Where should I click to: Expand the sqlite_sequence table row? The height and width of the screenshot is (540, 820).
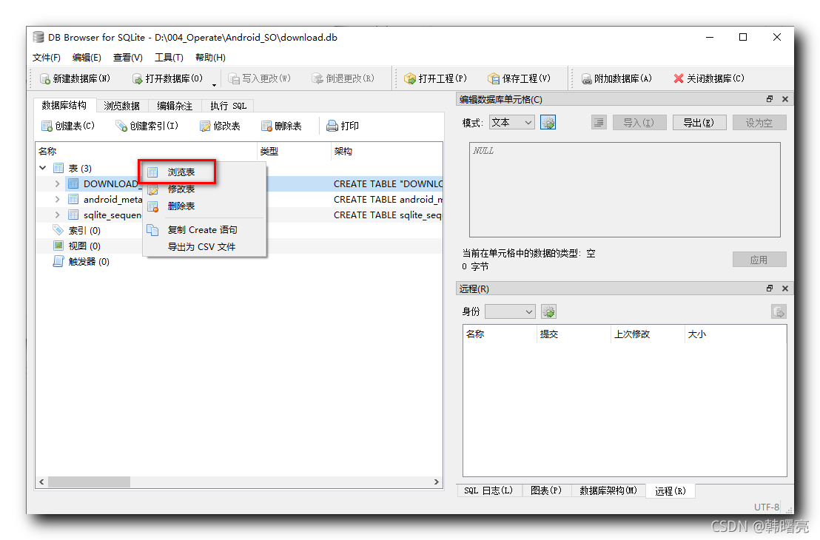[x=58, y=215]
